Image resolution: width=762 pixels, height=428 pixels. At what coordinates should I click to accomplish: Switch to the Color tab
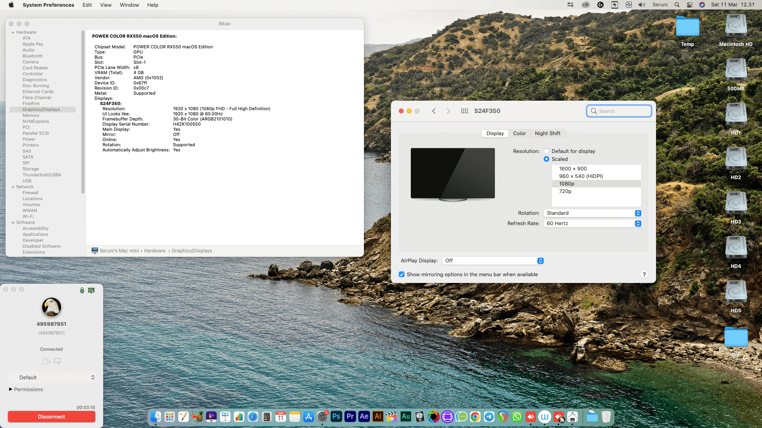tap(519, 134)
